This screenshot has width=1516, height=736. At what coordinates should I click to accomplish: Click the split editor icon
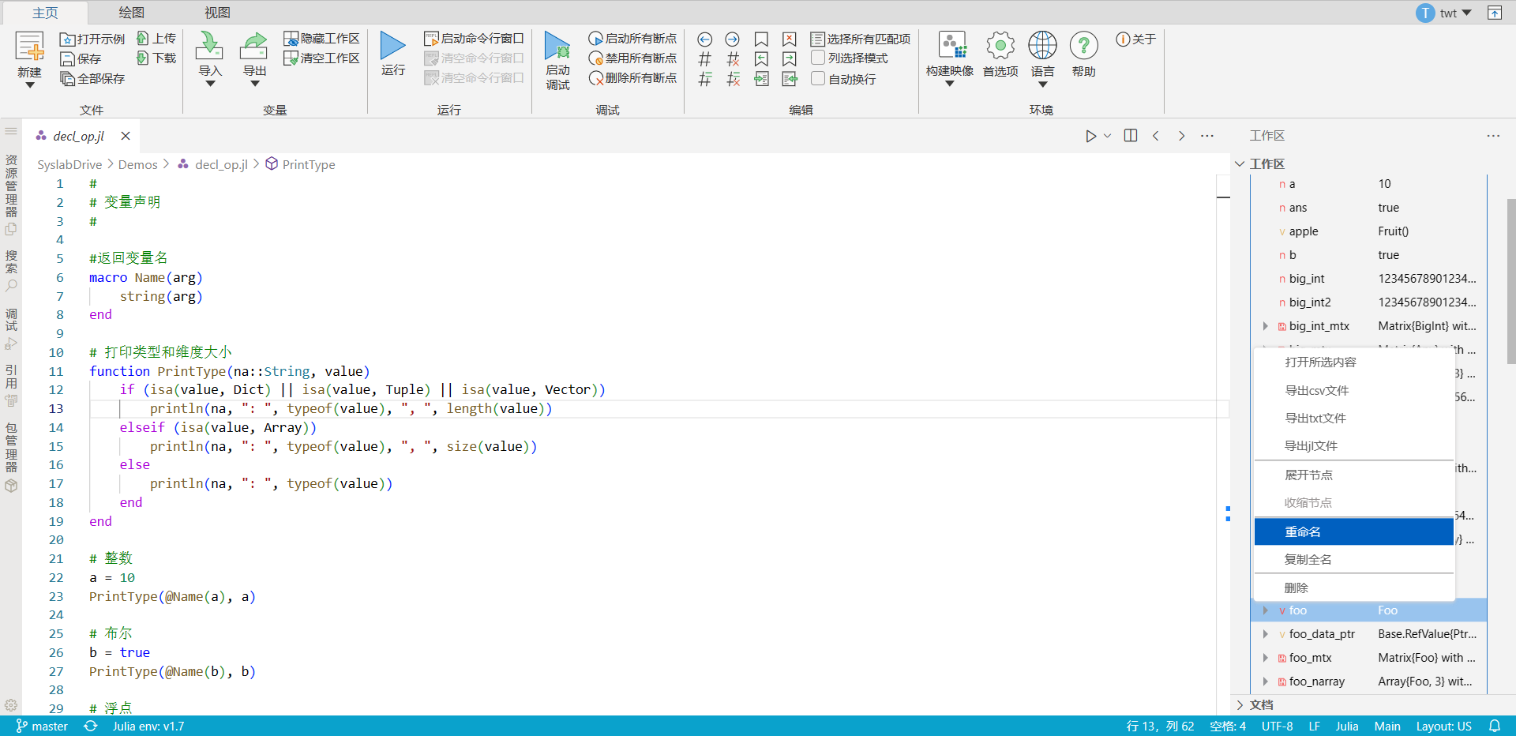pyautogui.click(x=1131, y=136)
